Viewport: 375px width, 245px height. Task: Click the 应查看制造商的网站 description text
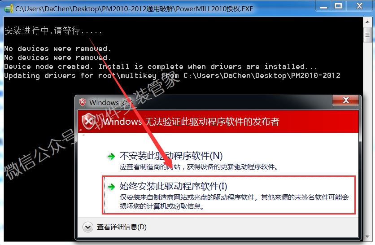(199, 167)
